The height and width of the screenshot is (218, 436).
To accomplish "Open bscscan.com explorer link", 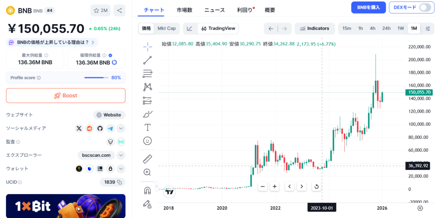I will pyautogui.click(x=96, y=155).
